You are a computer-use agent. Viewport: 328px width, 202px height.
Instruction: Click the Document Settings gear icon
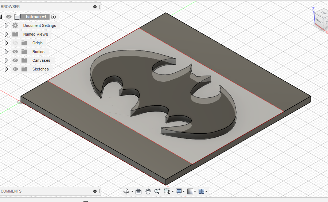point(15,25)
